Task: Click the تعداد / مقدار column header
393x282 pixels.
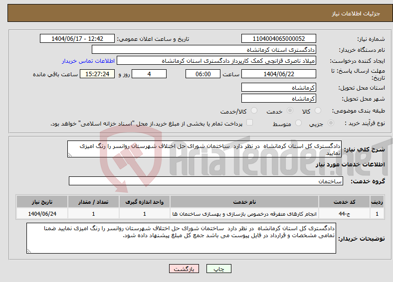Action: click(93, 202)
